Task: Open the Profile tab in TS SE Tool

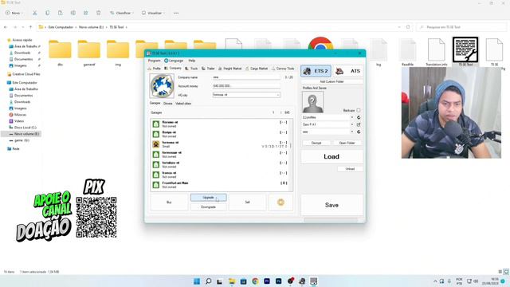Action: pos(155,69)
